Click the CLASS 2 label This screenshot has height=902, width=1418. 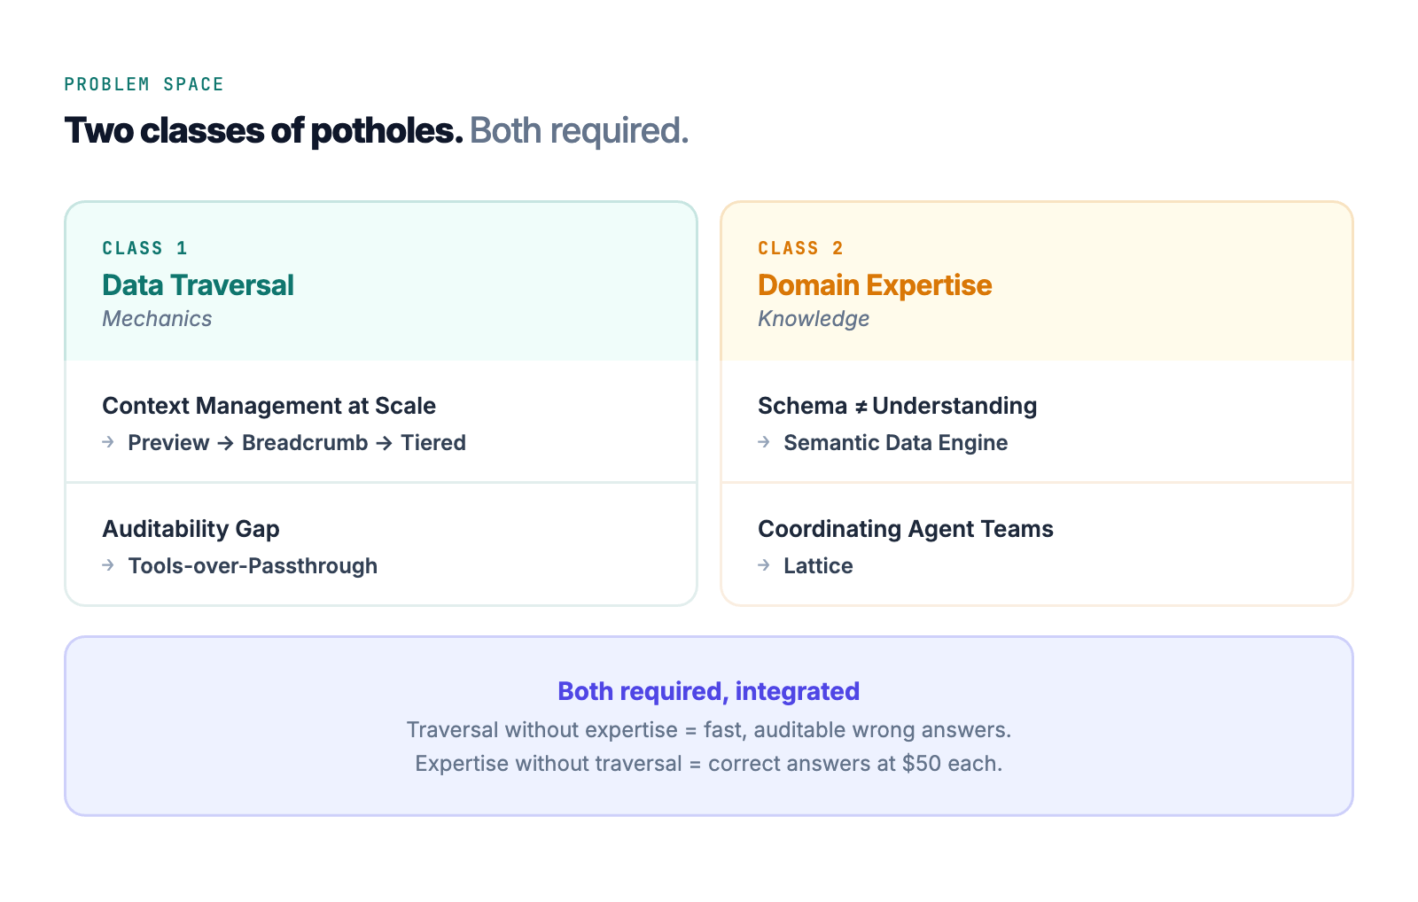800,248
